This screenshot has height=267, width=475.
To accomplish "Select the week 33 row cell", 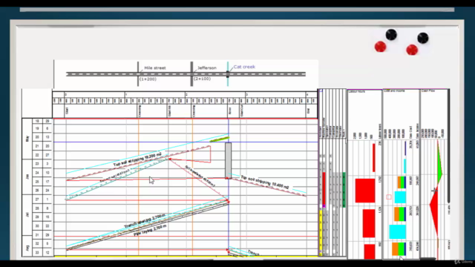I will point(37,252).
